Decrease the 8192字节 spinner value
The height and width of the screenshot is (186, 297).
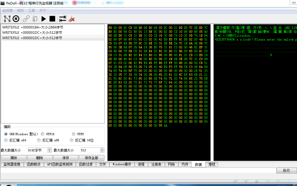coord(50,151)
